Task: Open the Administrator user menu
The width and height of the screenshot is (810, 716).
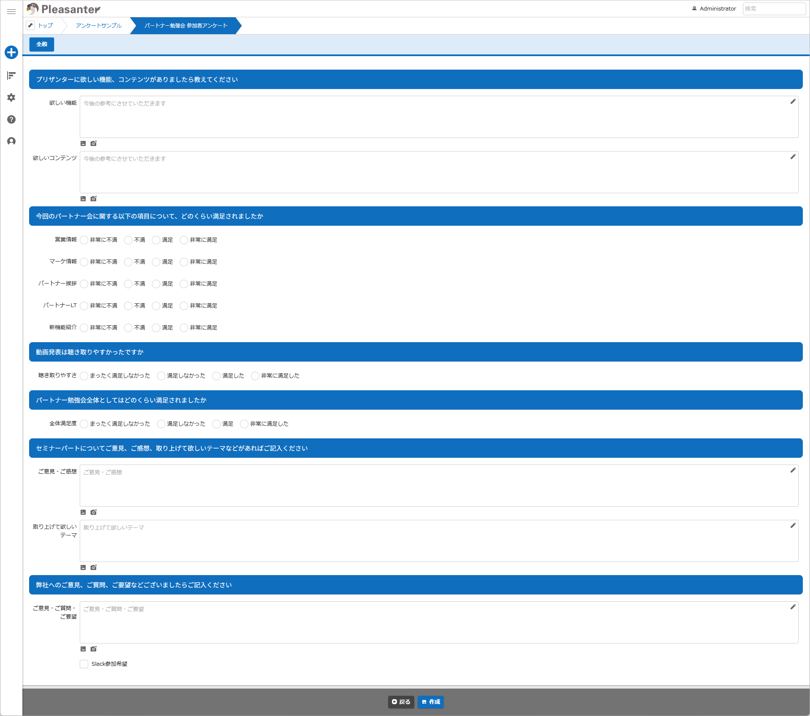Action: click(x=714, y=8)
